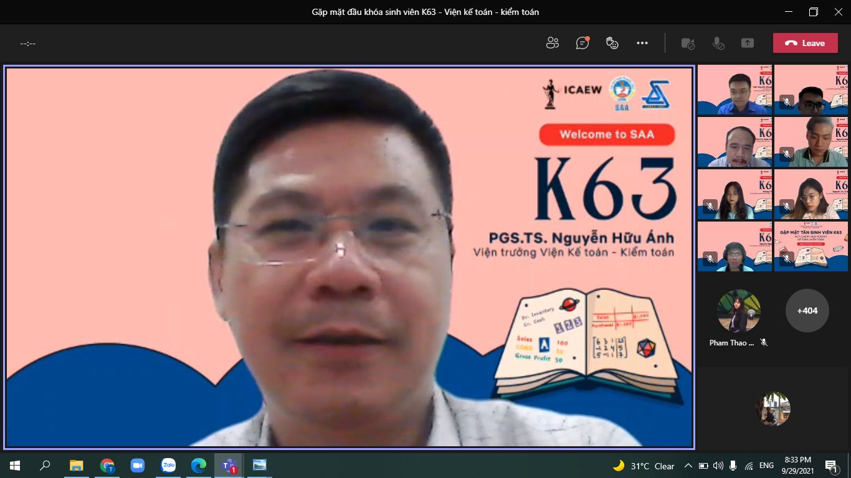
Task: Open the share content tray
Action: pos(748,43)
